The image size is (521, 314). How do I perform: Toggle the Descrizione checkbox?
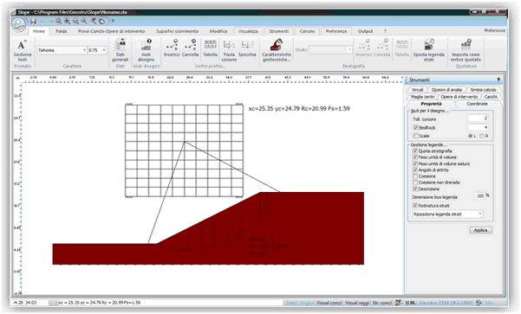click(415, 189)
